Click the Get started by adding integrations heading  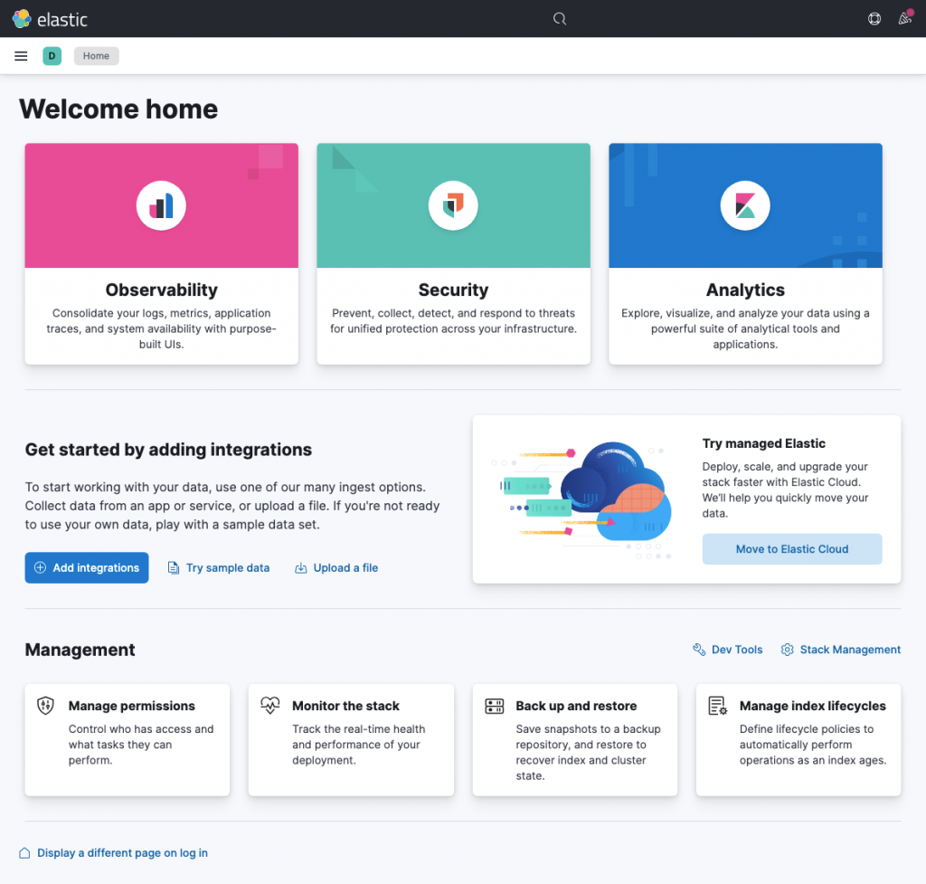[168, 450]
